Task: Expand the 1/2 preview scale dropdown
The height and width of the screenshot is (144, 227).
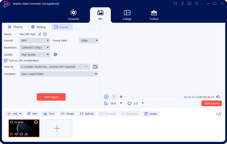Action: (143, 103)
